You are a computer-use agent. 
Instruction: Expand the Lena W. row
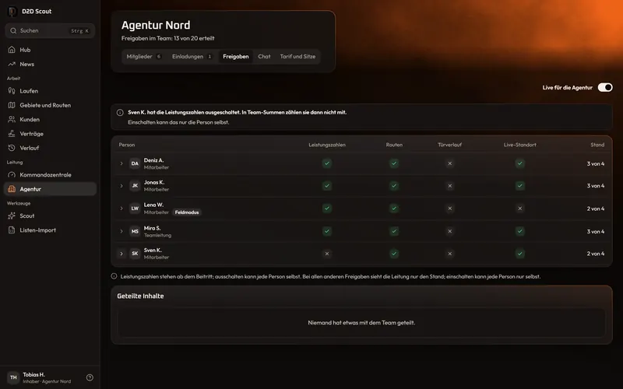click(121, 209)
